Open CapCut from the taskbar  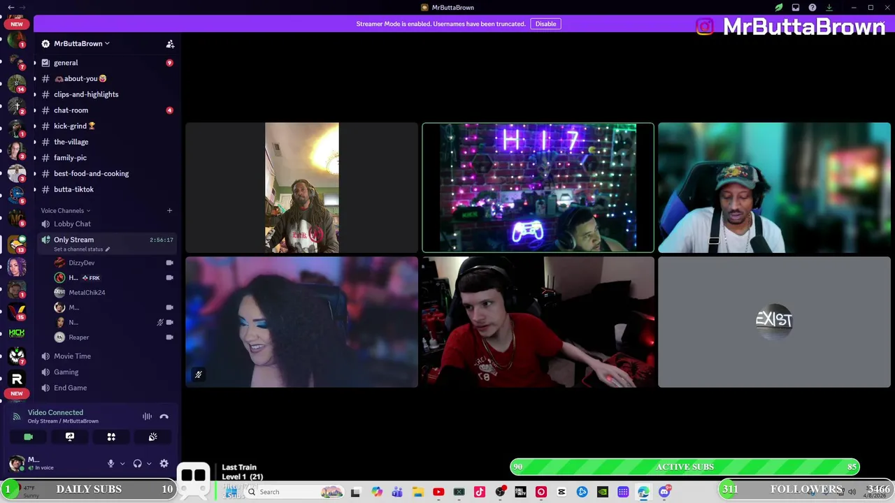point(561,492)
